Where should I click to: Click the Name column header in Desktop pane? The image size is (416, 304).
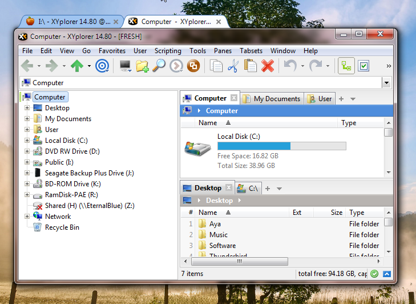pyautogui.click(x=207, y=213)
